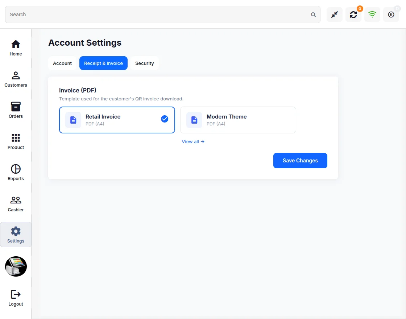Click the collapse fullscreen arrows icon

point(335,14)
